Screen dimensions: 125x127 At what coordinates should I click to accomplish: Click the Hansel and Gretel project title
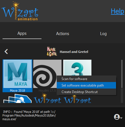pos(74,52)
